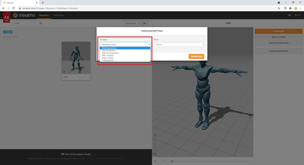Click the camera follow icon in viewport
Image resolution: width=304 pixels, height=165 pixels.
[155, 154]
